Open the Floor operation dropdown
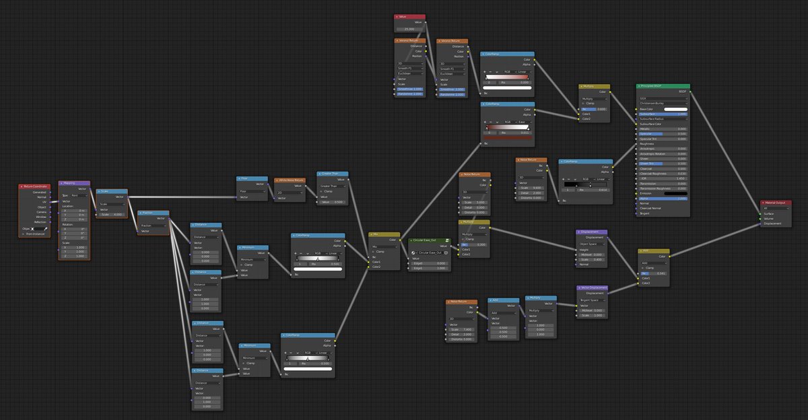Viewport: 808px width, 420px height. tap(252, 191)
